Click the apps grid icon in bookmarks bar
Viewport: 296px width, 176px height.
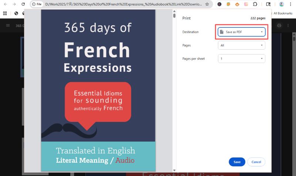5,13
